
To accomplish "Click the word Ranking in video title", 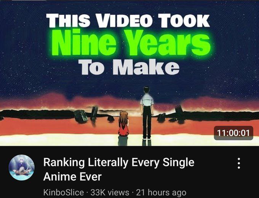I will [x=64, y=163].
